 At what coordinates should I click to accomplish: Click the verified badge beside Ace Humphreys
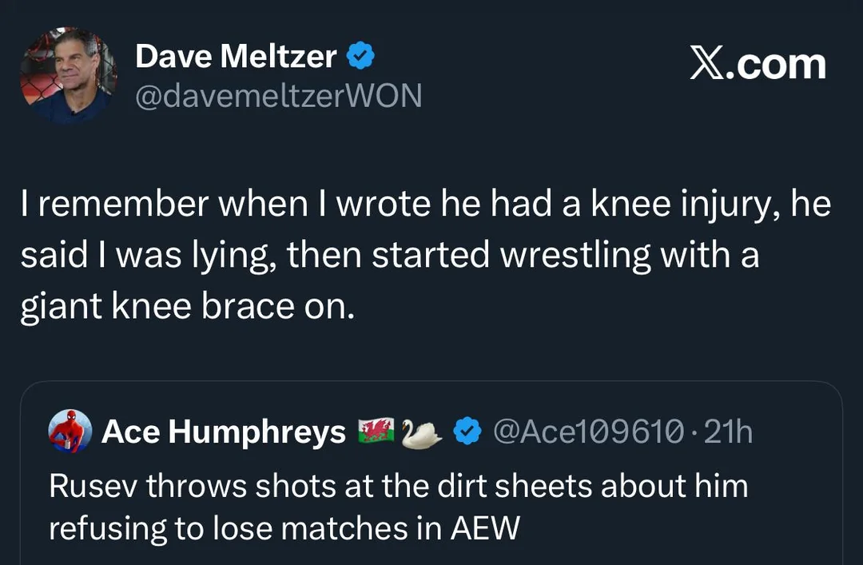pyautogui.click(x=467, y=432)
